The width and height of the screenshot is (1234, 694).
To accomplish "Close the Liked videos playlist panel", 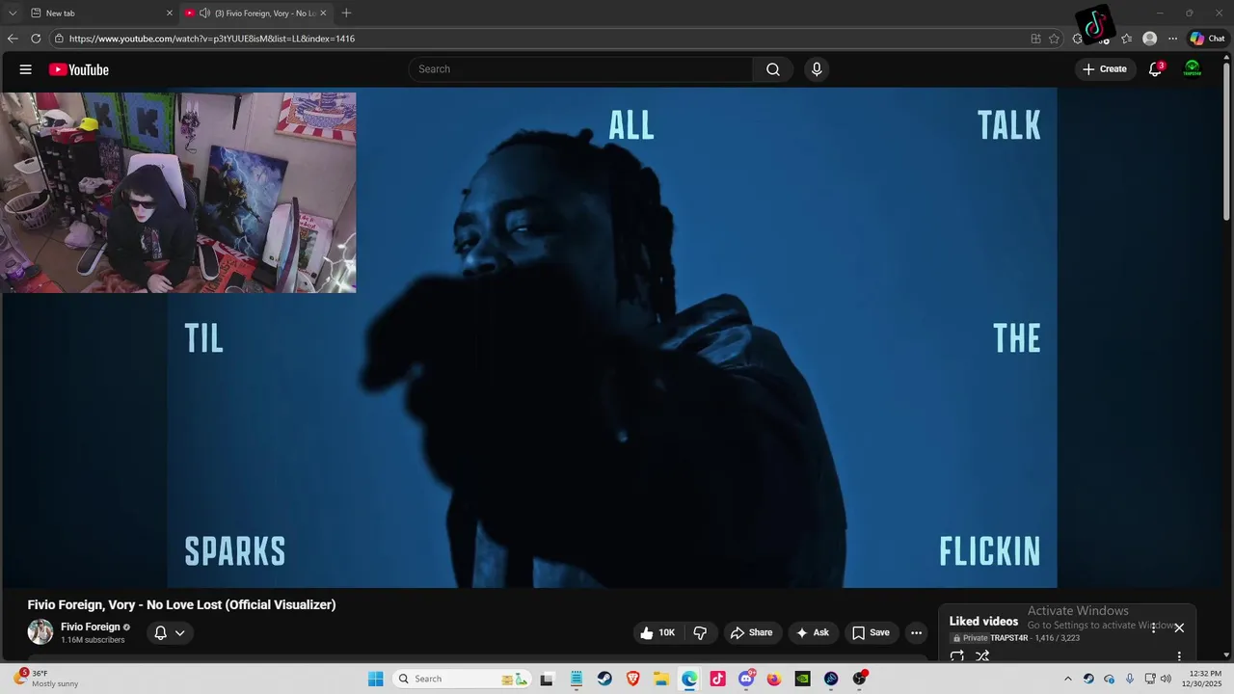I will 1179,627.
